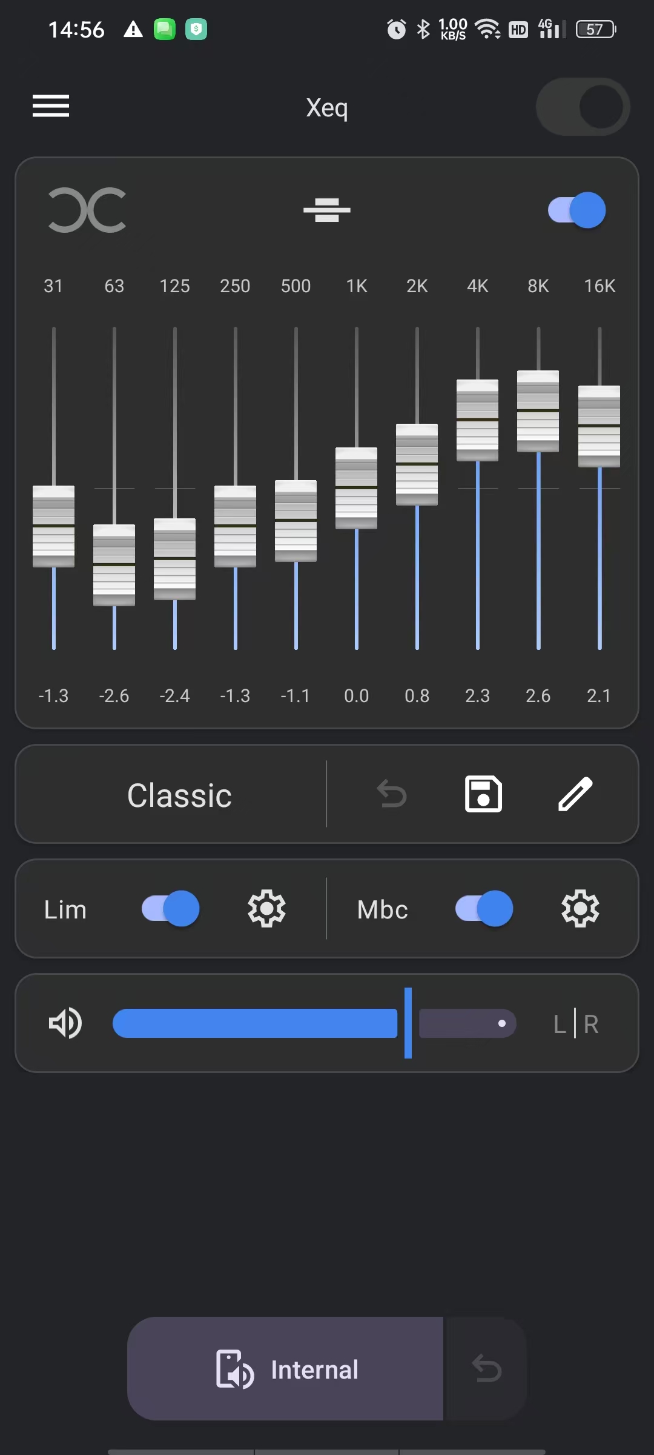Toggle the main Xeq power switch

(583, 107)
